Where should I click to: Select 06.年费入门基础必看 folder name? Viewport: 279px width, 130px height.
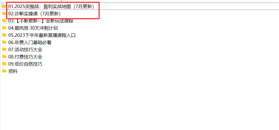(x=30, y=43)
